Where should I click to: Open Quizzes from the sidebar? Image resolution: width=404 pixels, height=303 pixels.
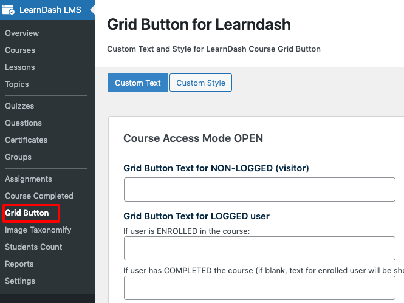tap(19, 106)
